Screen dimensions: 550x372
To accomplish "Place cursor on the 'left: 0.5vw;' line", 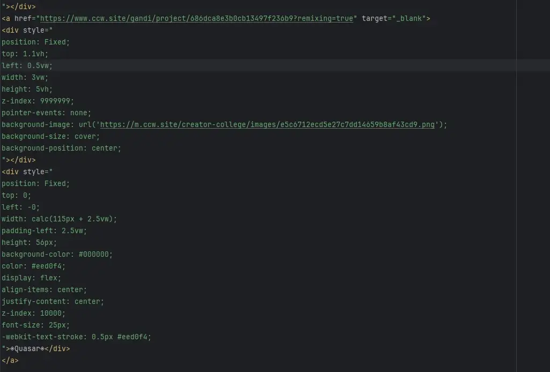I will point(27,65).
